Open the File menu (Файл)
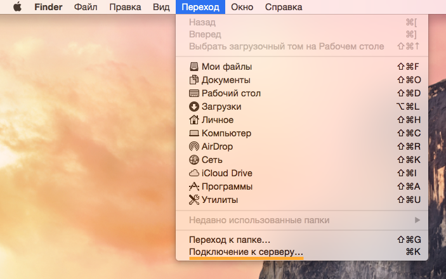This screenshot has width=446, height=279. click(86, 7)
